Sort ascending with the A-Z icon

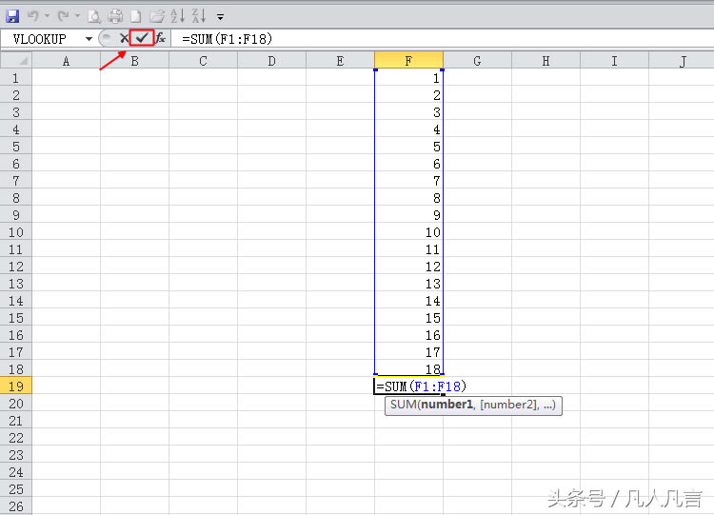click(178, 16)
